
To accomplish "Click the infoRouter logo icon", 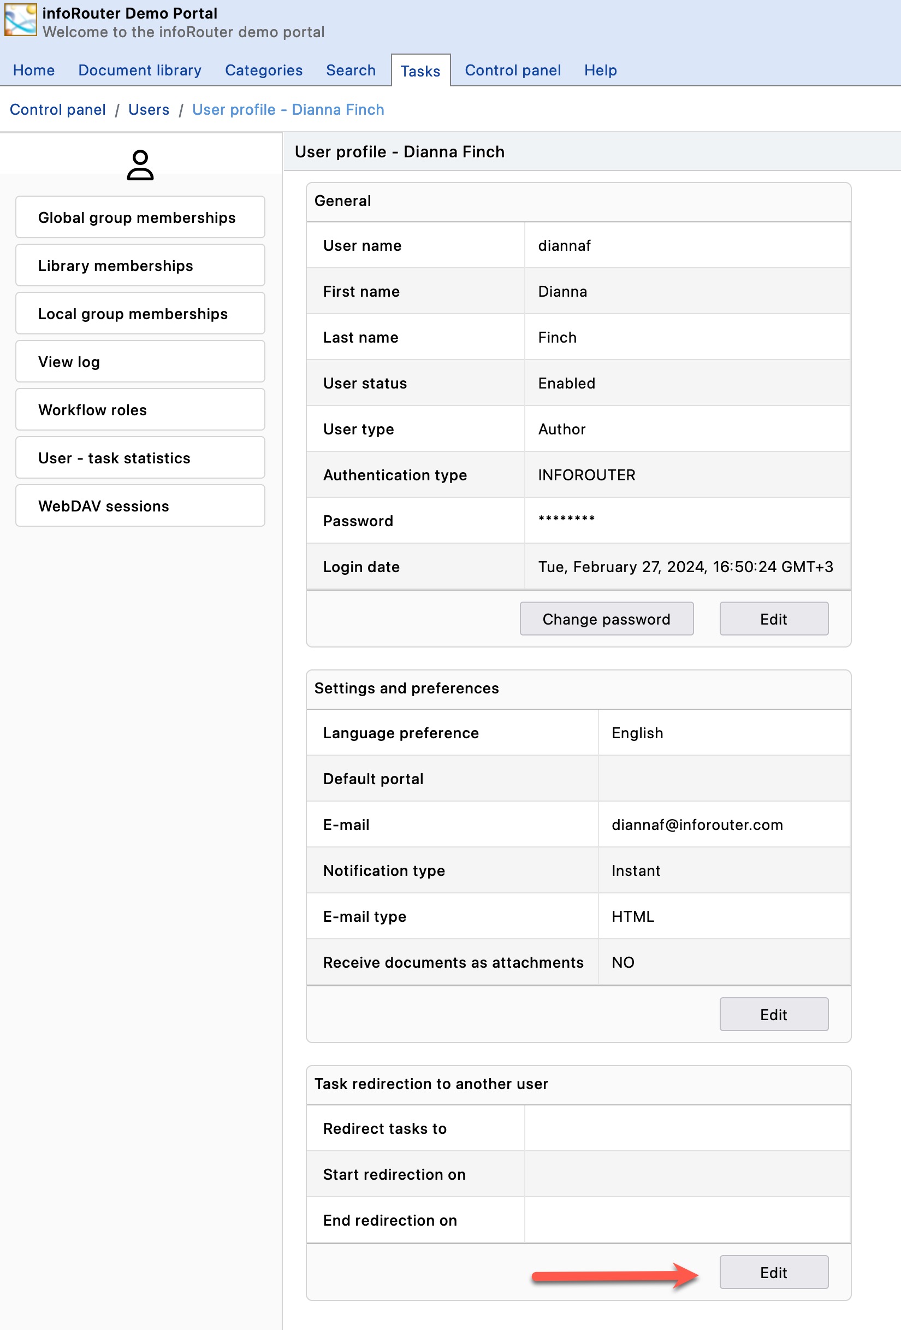I will (x=21, y=20).
